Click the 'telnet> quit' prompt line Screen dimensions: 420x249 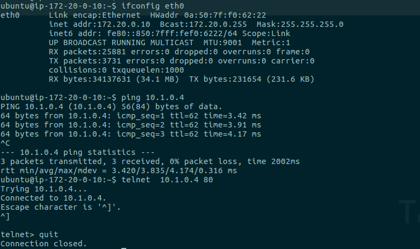click(30, 234)
